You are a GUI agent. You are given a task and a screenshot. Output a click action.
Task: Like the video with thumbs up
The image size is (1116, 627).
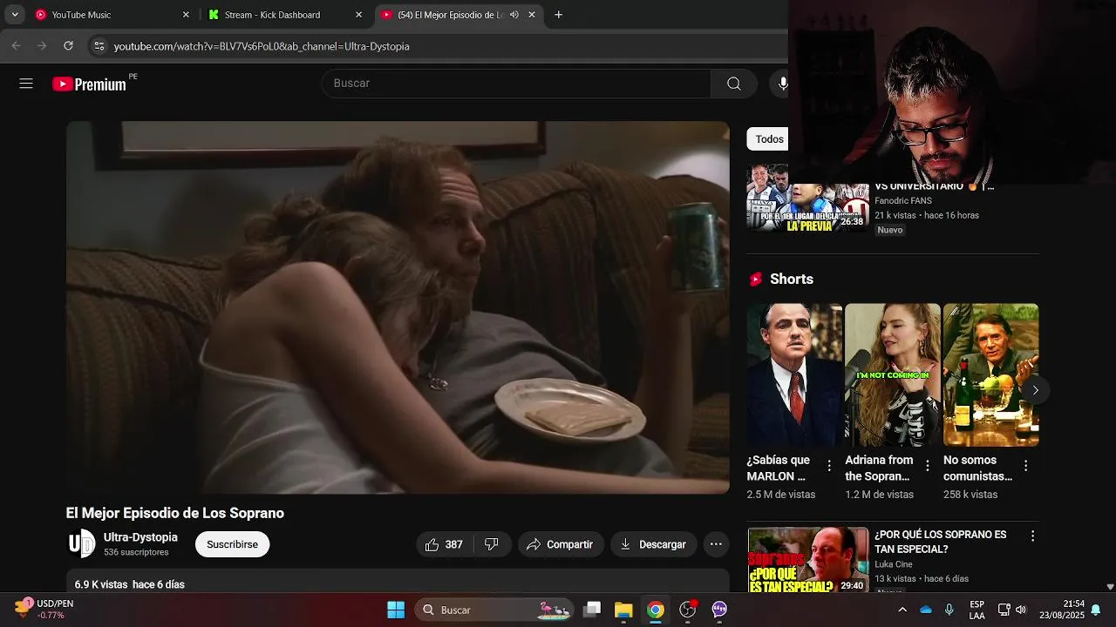(x=445, y=544)
